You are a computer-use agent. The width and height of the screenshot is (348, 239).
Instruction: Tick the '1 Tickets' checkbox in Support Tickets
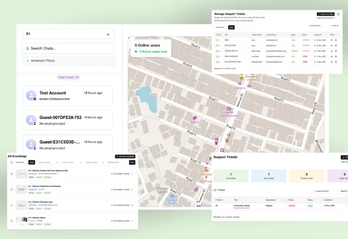215,190
